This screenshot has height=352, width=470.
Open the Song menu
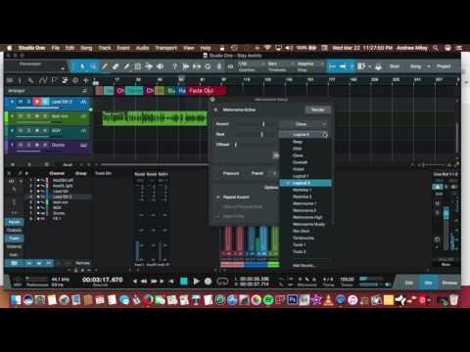(x=86, y=48)
